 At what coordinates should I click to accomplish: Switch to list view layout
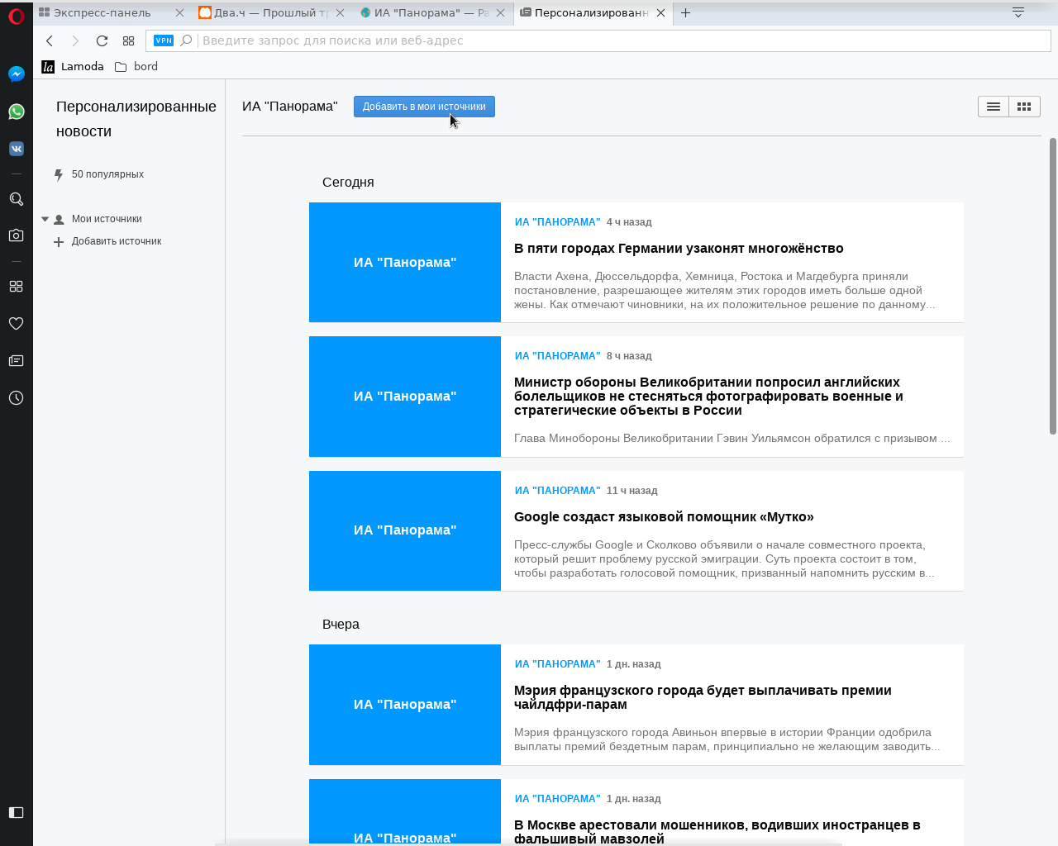[994, 107]
